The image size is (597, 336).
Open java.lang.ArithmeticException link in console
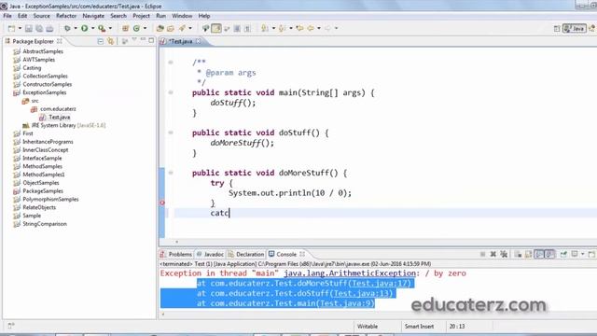(x=350, y=273)
